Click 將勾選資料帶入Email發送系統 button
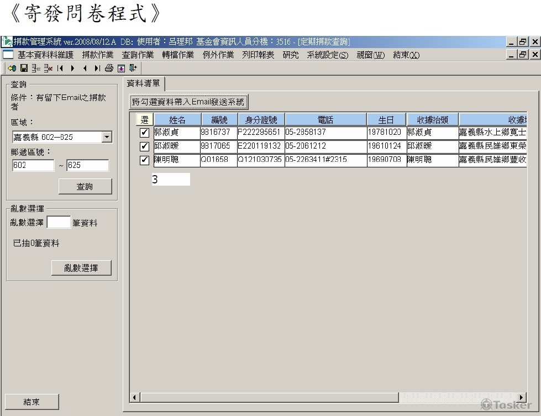 [188, 102]
